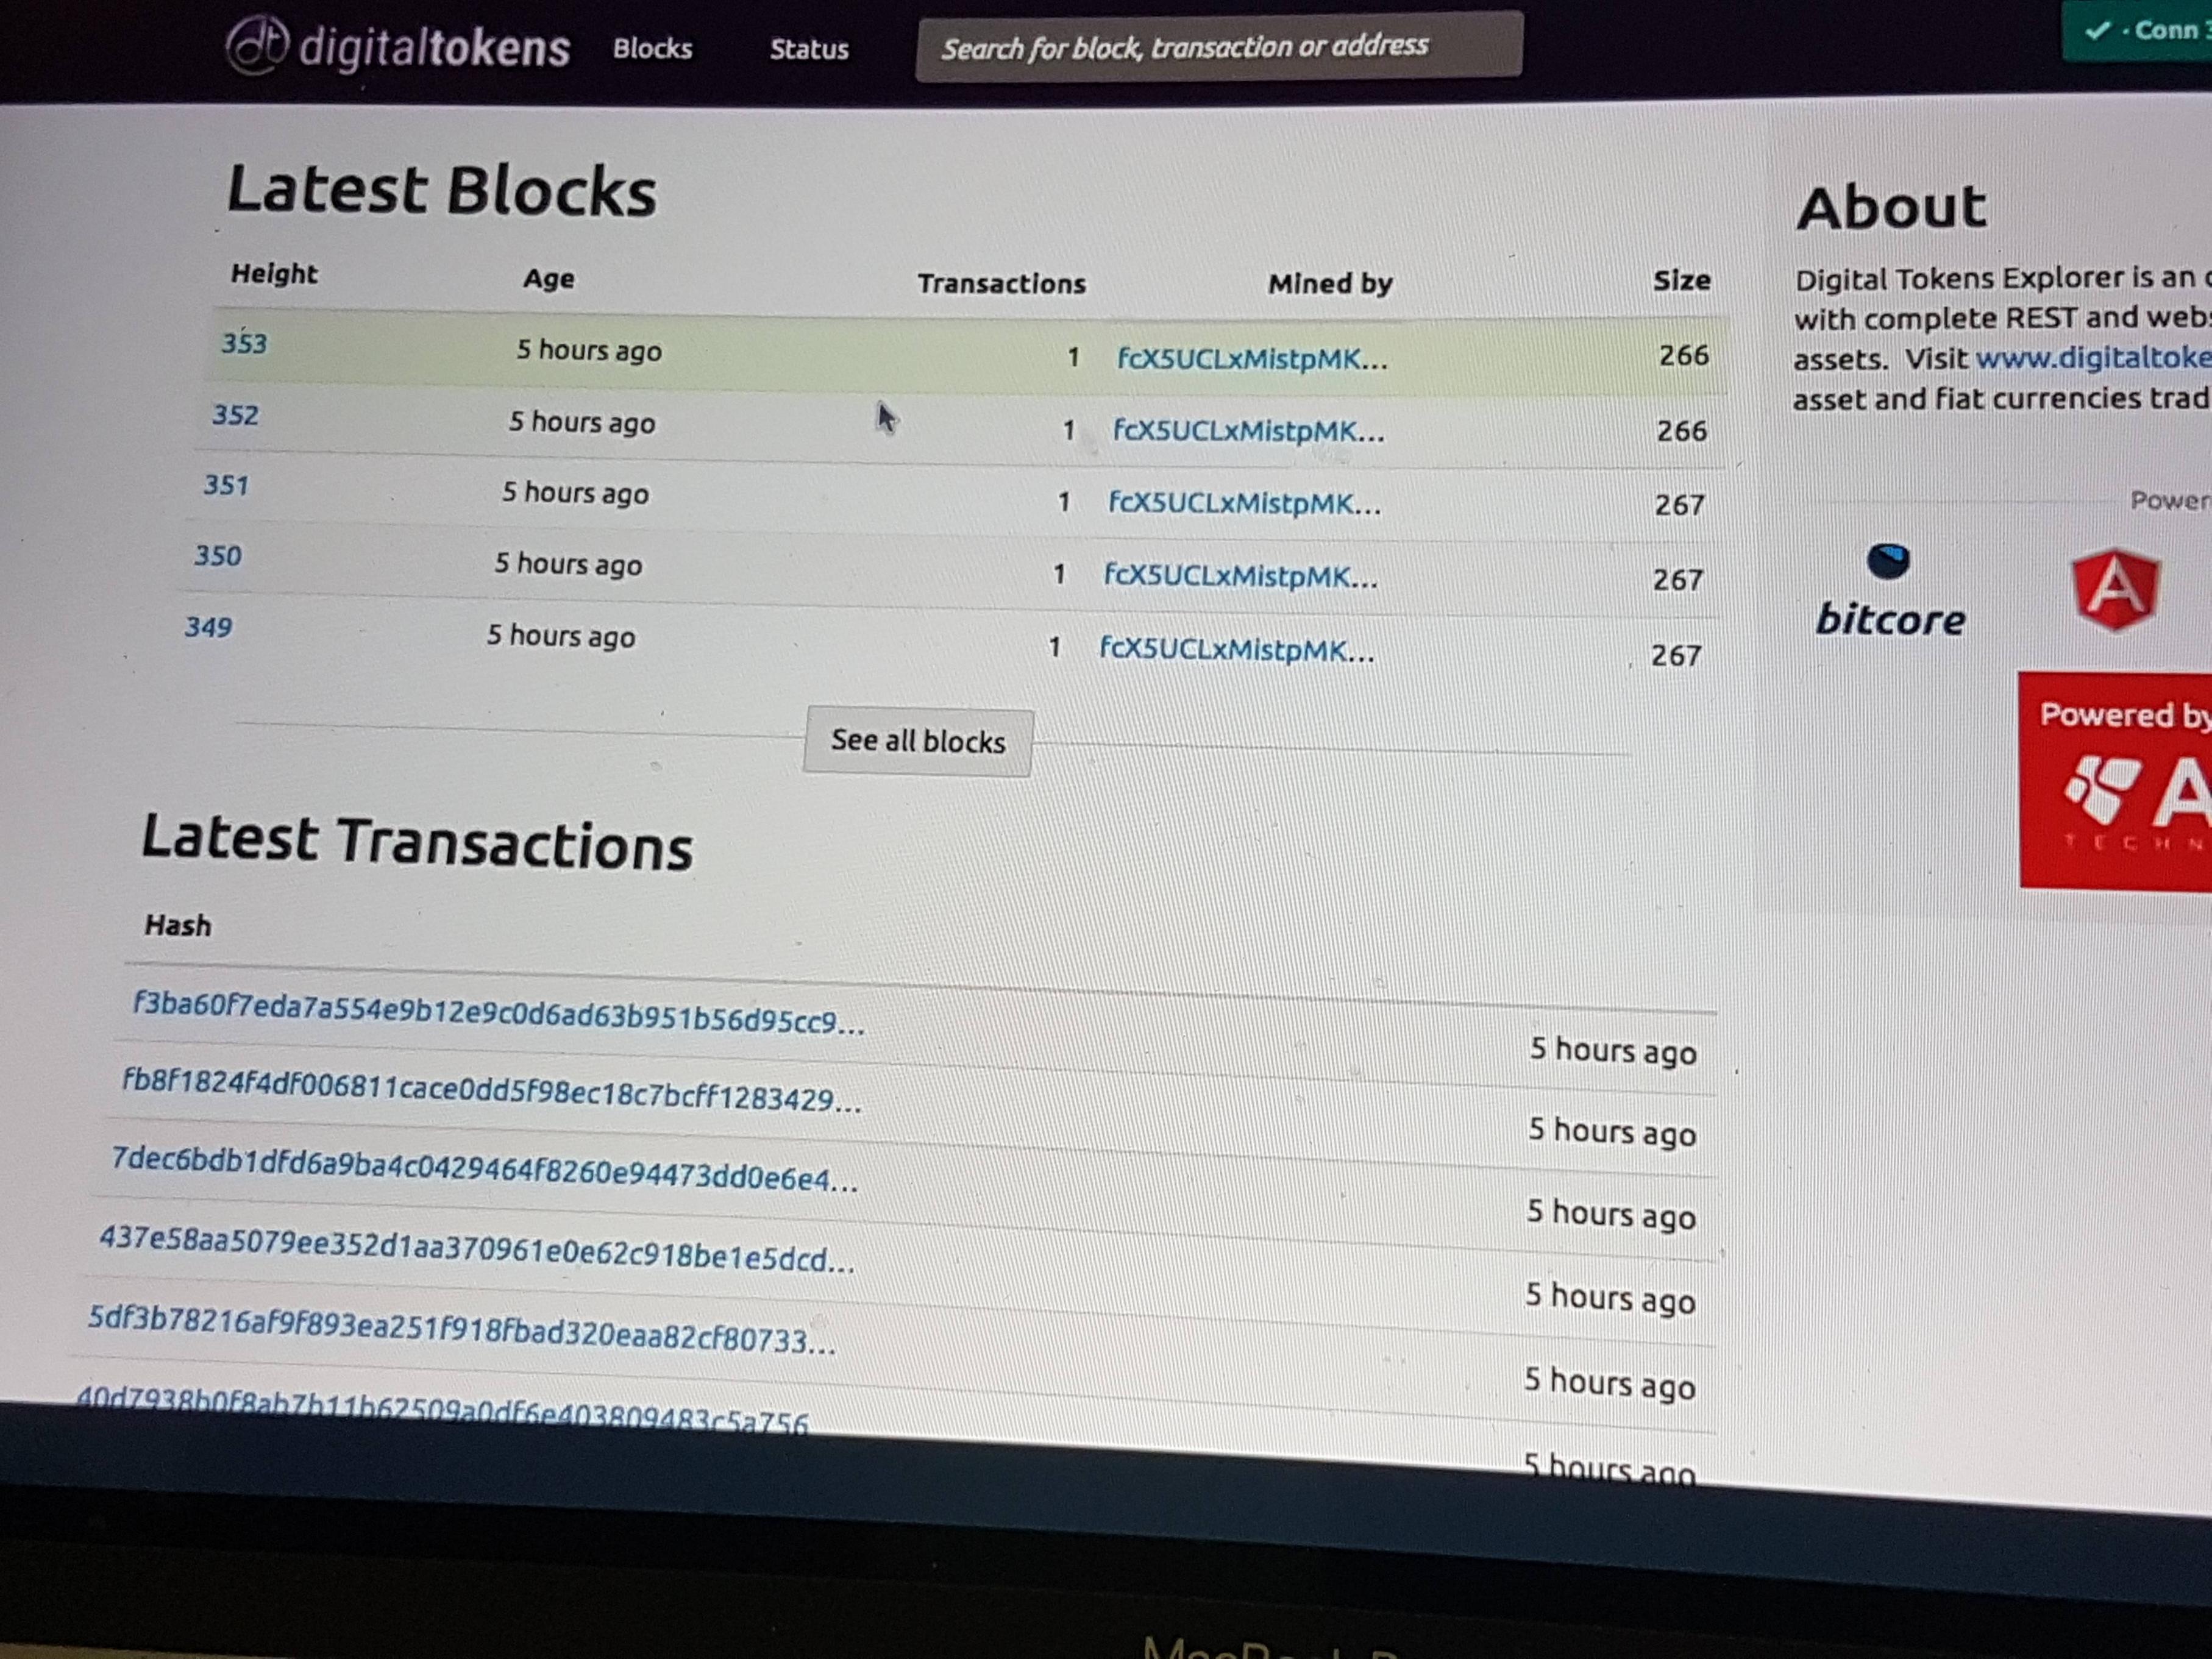Open miner address in block 350 row
Viewport: 2212px width, 1659px height.
(x=1240, y=576)
